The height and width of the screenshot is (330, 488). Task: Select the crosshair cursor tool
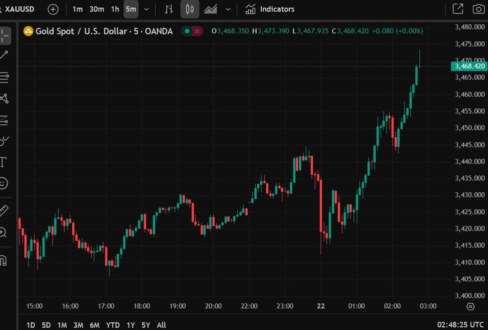4,35
